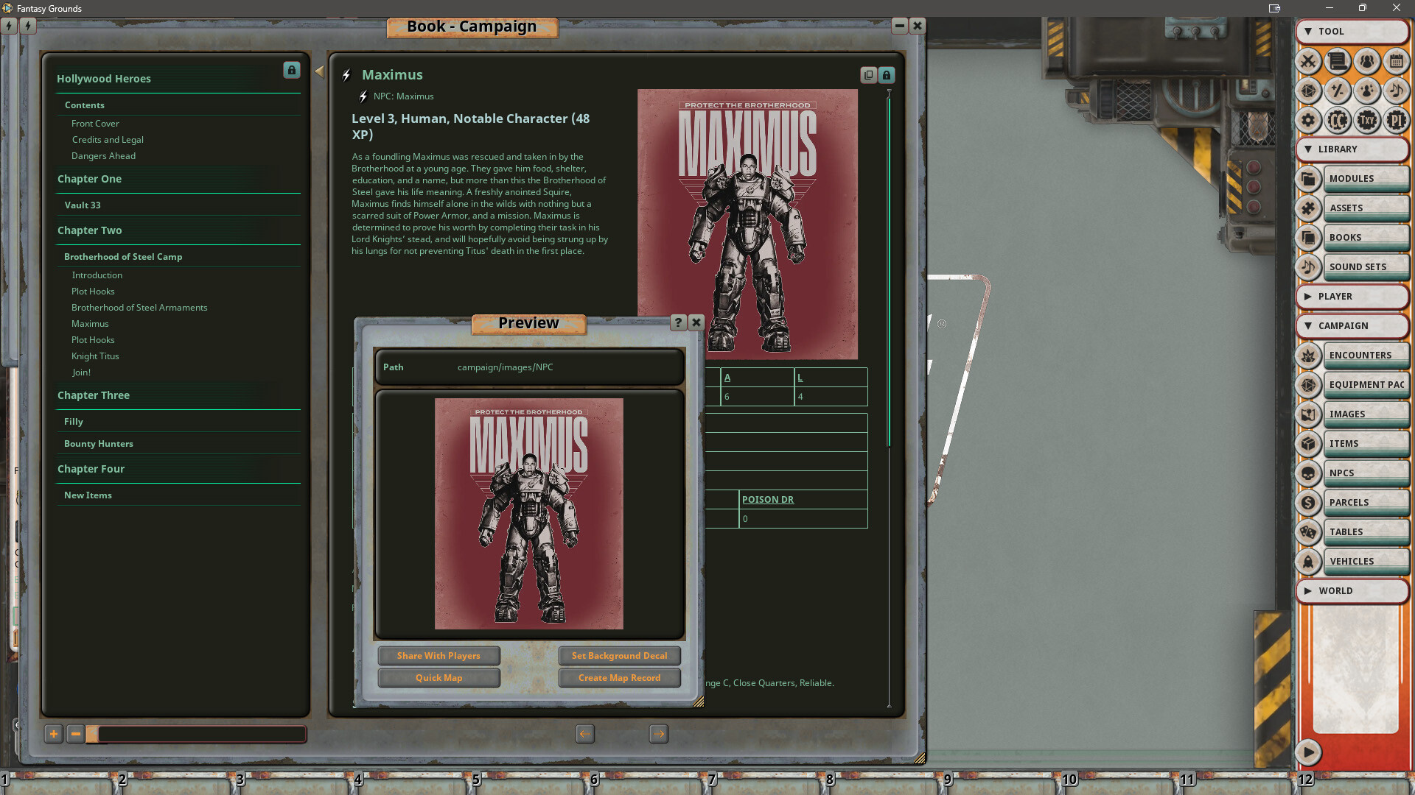Toggle the lock on the Hollywood Heroes panel
The height and width of the screenshot is (795, 1415).
pos(292,70)
